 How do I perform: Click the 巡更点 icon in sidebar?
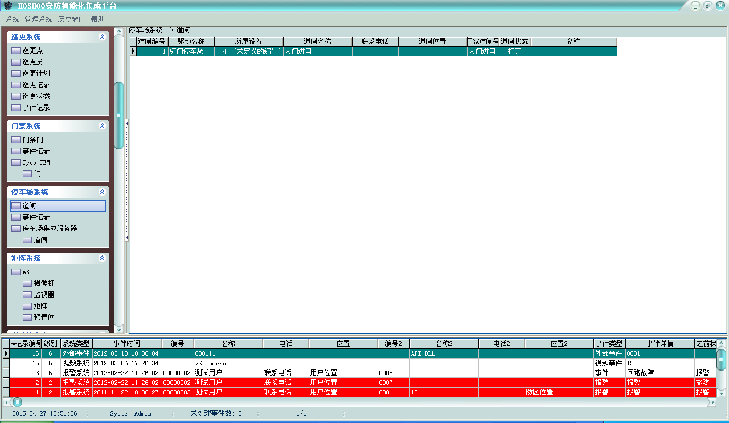(15, 51)
